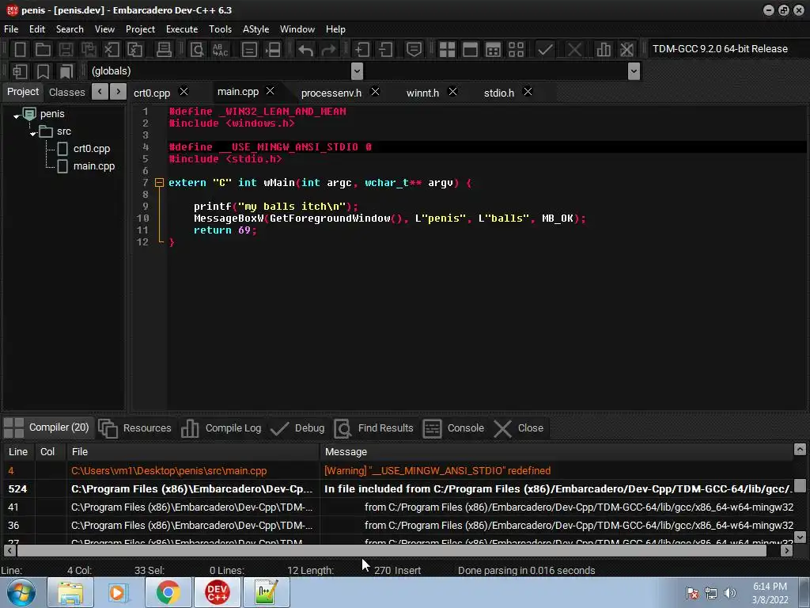Click the Close All files icon
Screen dimensions: 810x608
[134, 50]
